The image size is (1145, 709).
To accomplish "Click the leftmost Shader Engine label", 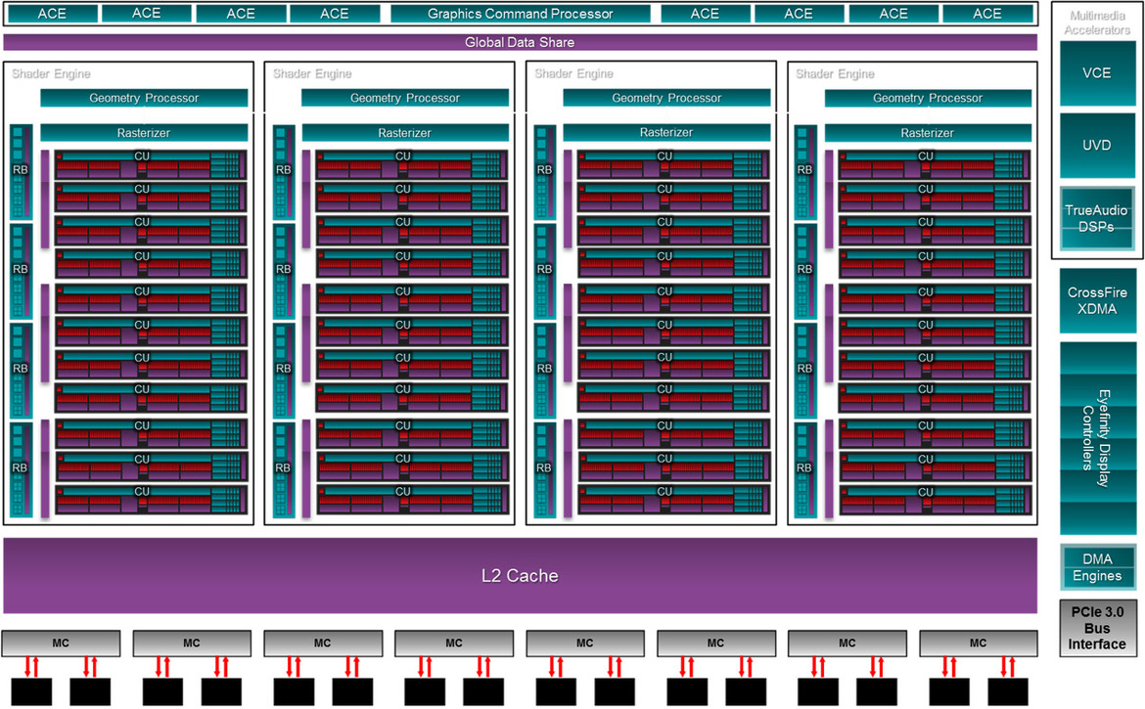I will [51, 73].
